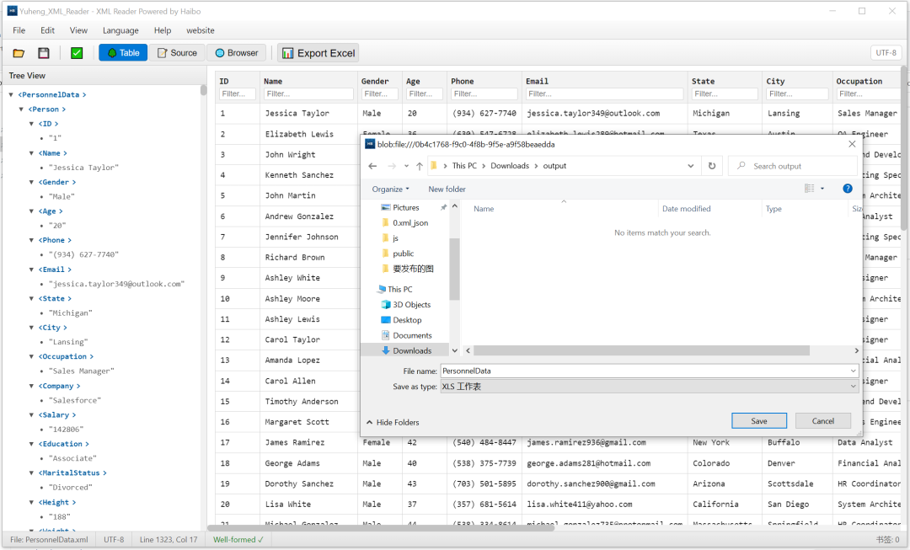This screenshot has height=550, width=910.
Task: Select Desktop in navigation pane
Action: tap(407, 320)
